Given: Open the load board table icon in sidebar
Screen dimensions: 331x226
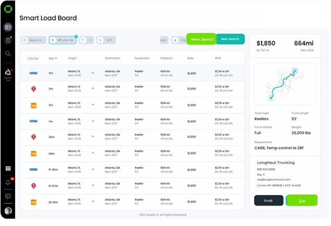Looking at the screenshot, I should tap(8, 27).
